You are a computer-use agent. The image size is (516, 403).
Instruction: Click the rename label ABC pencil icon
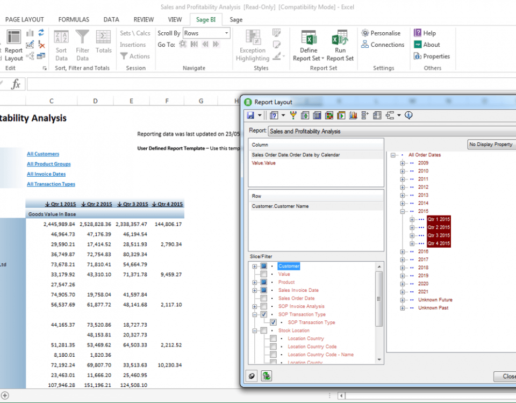(x=30, y=44)
